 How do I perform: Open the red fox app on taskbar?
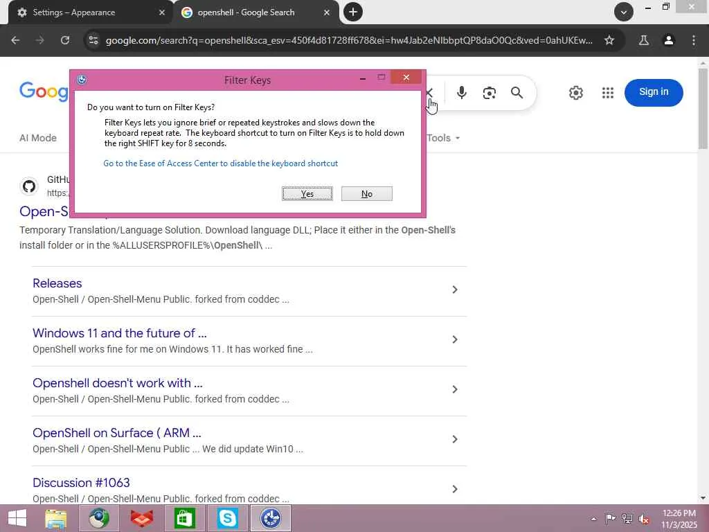[x=141, y=518]
